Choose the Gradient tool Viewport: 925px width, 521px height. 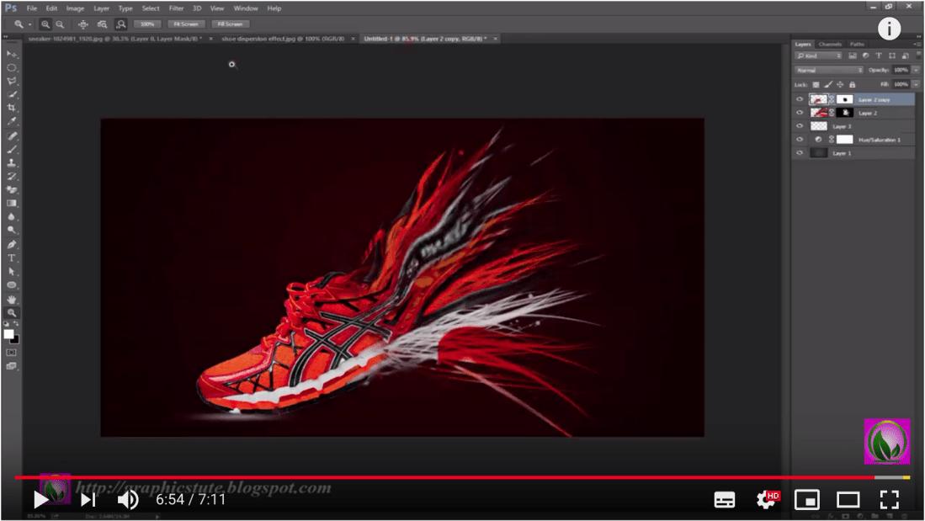pos(12,203)
